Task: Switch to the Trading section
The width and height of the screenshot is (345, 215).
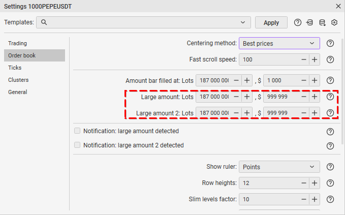Action: [35, 43]
